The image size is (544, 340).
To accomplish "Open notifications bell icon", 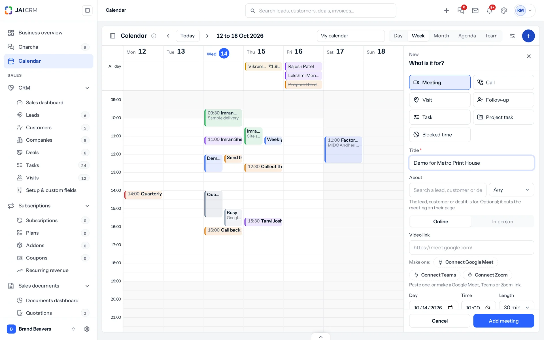I will [490, 10].
